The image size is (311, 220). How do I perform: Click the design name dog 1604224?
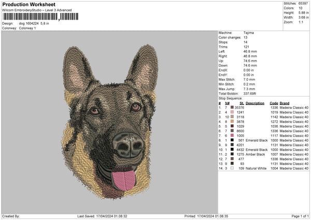pyautogui.click(x=30, y=23)
